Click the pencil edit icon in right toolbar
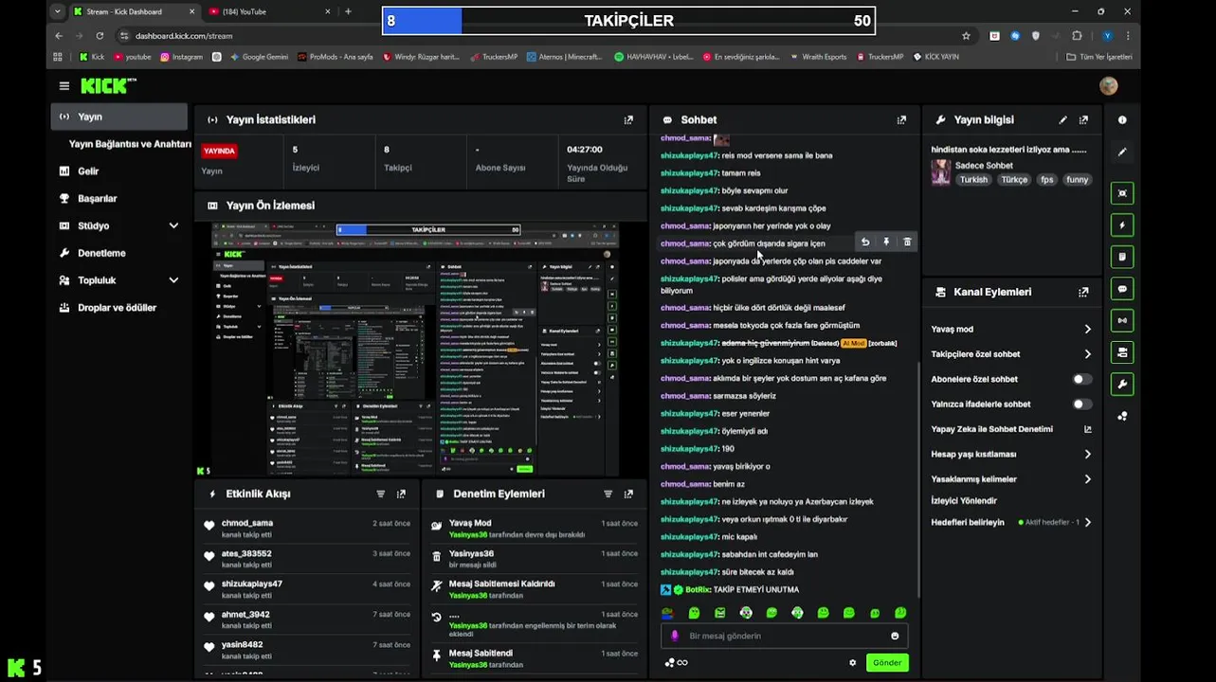This screenshot has height=682, width=1216. (1122, 152)
